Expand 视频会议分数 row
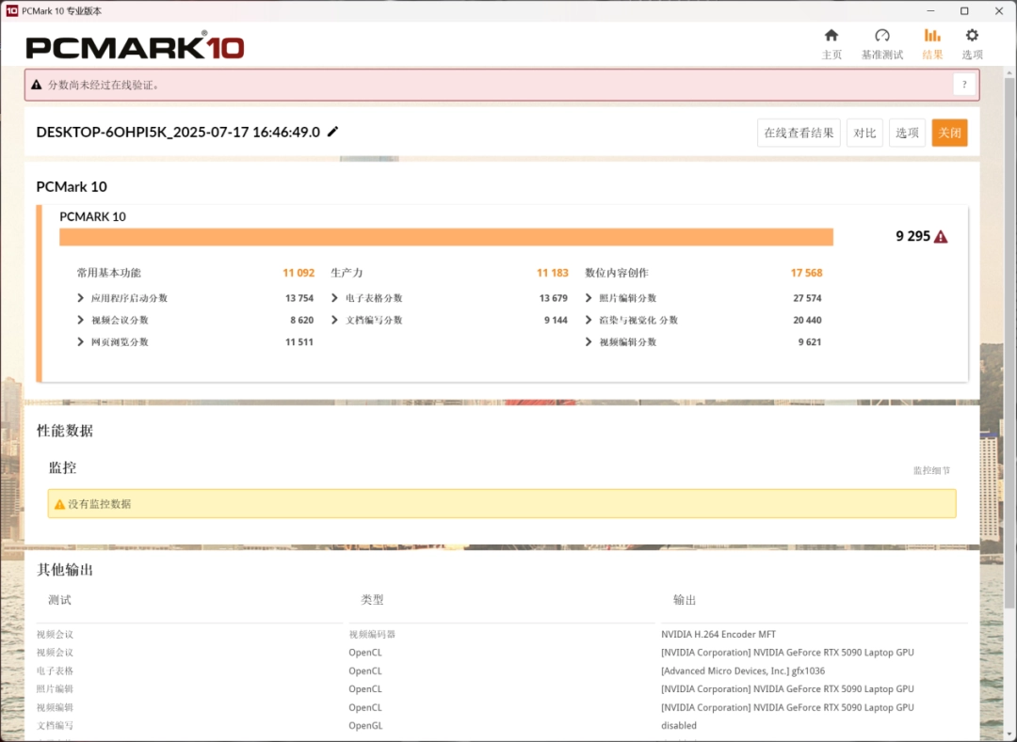This screenshot has width=1017, height=742. point(80,320)
